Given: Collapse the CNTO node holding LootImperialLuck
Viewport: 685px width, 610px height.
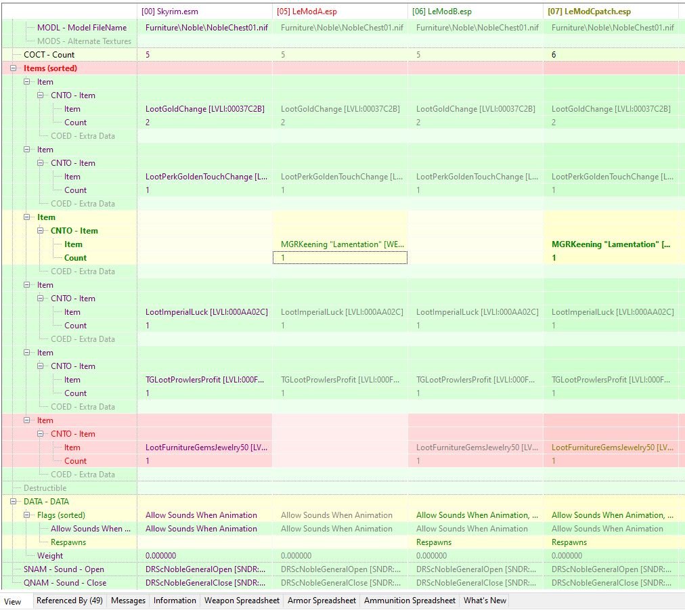Looking at the screenshot, I should (40, 298).
